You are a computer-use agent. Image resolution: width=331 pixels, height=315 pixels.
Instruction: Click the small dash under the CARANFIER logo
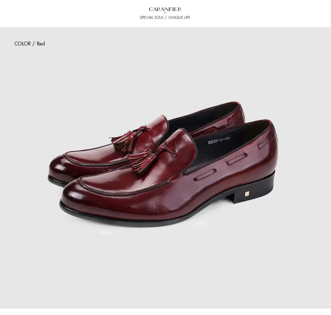click(x=165, y=13)
